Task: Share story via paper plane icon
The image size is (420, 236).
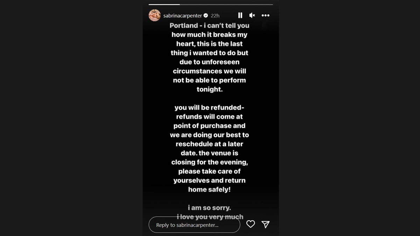Action: tap(266, 224)
